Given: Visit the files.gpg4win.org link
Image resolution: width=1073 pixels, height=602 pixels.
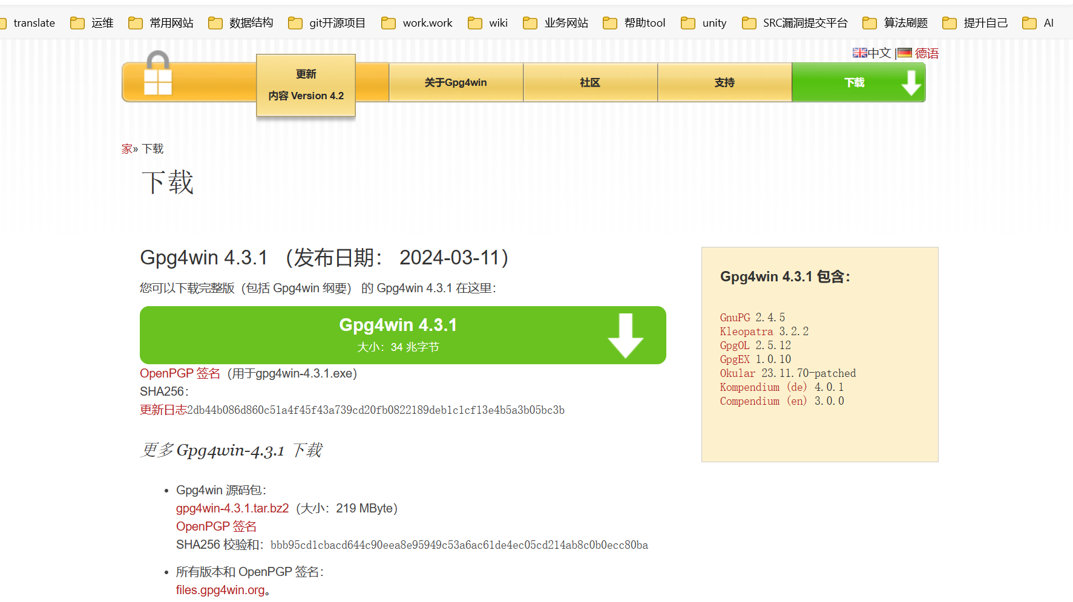Looking at the screenshot, I should pyautogui.click(x=220, y=590).
